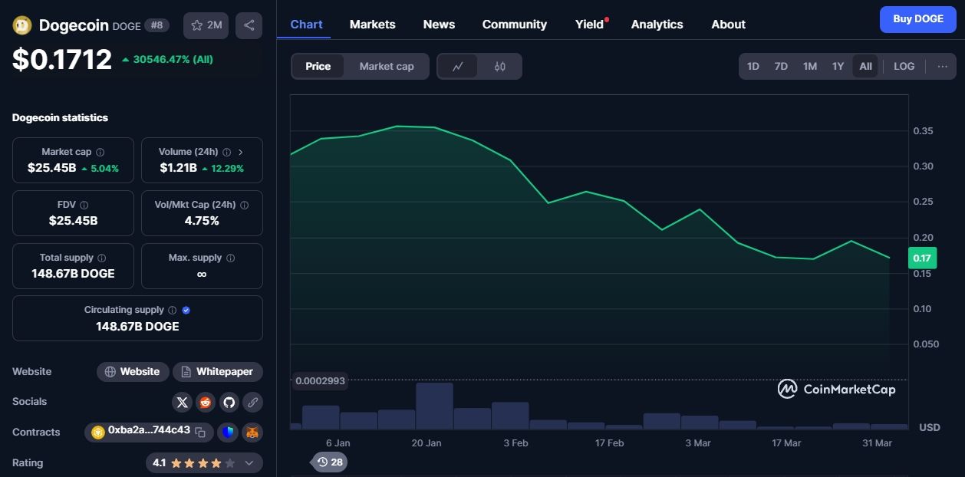
Task: Add Dogecoin to watchlist with star button
Action: click(x=206, y=25)
